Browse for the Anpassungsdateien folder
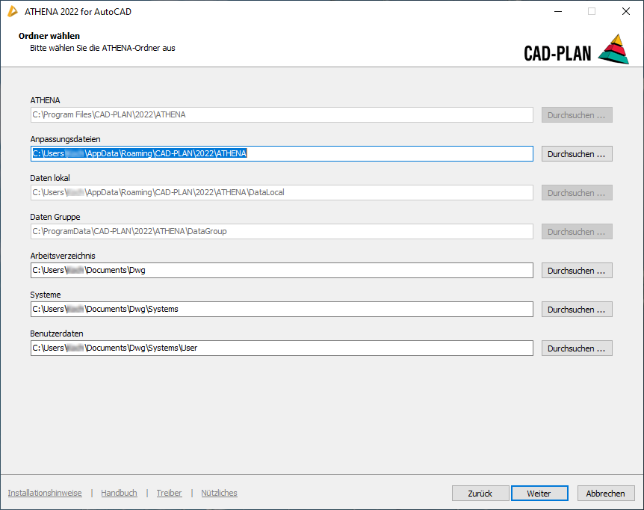This screenshot has height=510, width=644. tap(577, 154)
